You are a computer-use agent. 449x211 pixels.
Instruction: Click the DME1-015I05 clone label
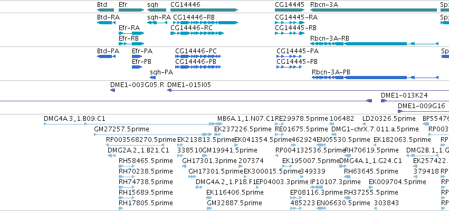click(189, 85)
